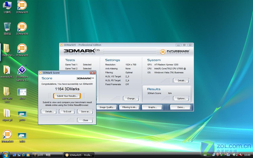
Task: Click the 3DMark Score N/A value
Action: [x=170, y=93]
